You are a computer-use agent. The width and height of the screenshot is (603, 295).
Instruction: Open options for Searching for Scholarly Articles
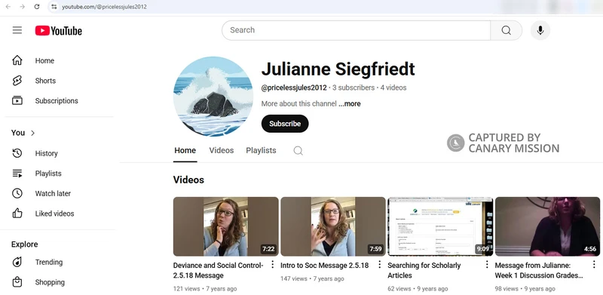click(x=487, y=265)
